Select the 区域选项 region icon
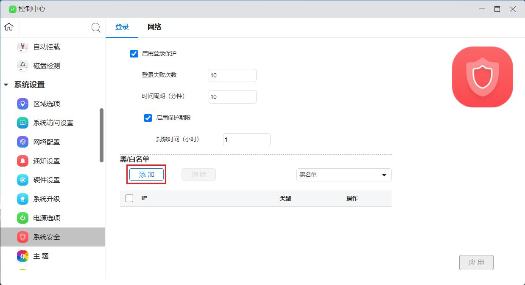525x285 pixels. tap(22, 104)
